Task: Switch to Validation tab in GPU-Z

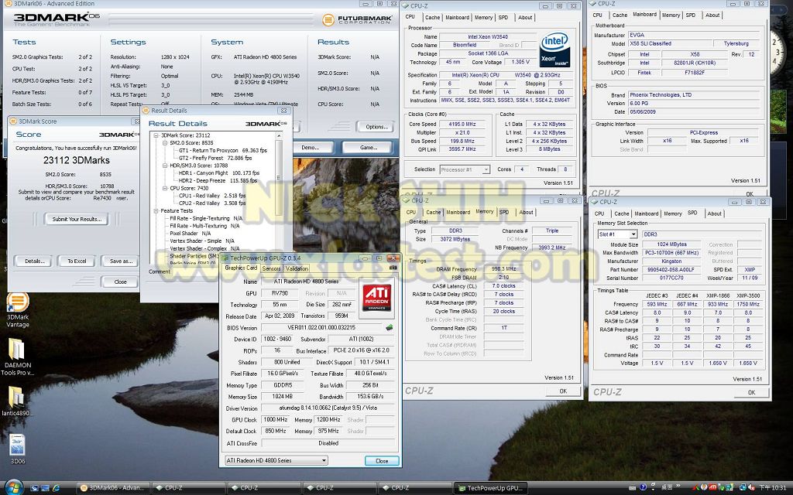Action: point(297,268)
